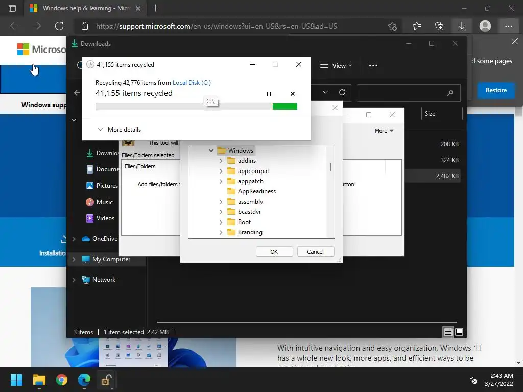Open Edge Downloads toolbar icon
Viewport: 523px width, 392px height.
462,26
